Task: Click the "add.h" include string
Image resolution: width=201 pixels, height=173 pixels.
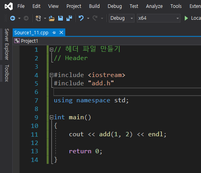Action: coord(101,83)
